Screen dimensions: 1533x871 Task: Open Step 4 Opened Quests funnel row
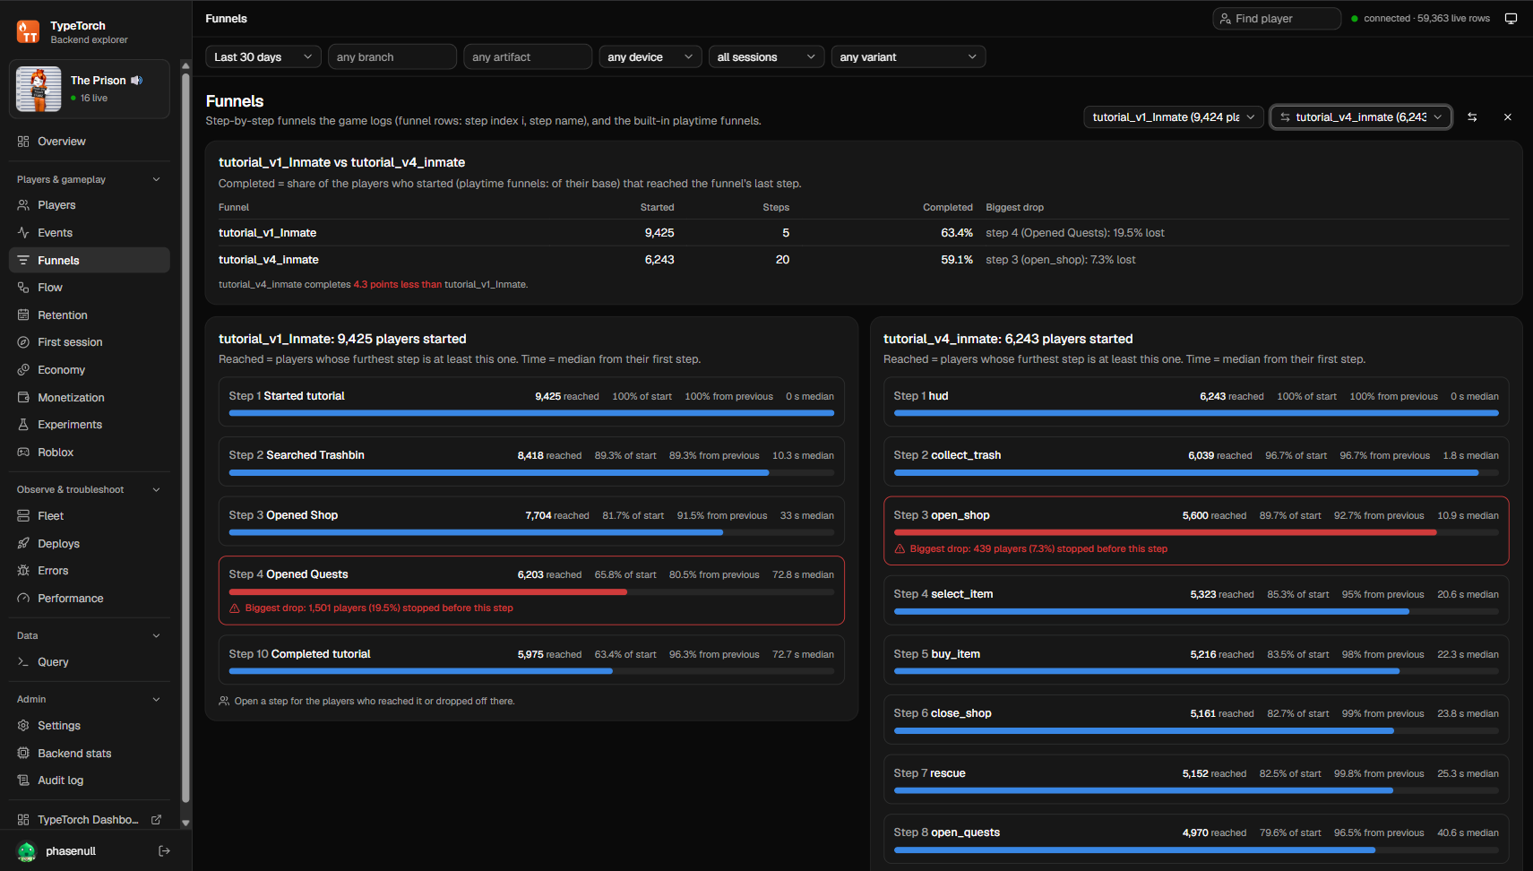click(531, 591)
